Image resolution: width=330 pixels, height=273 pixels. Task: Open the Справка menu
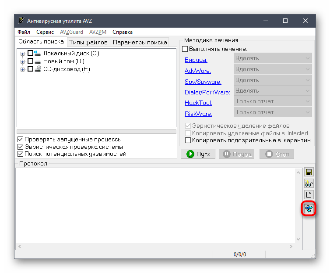click(123, 32)
